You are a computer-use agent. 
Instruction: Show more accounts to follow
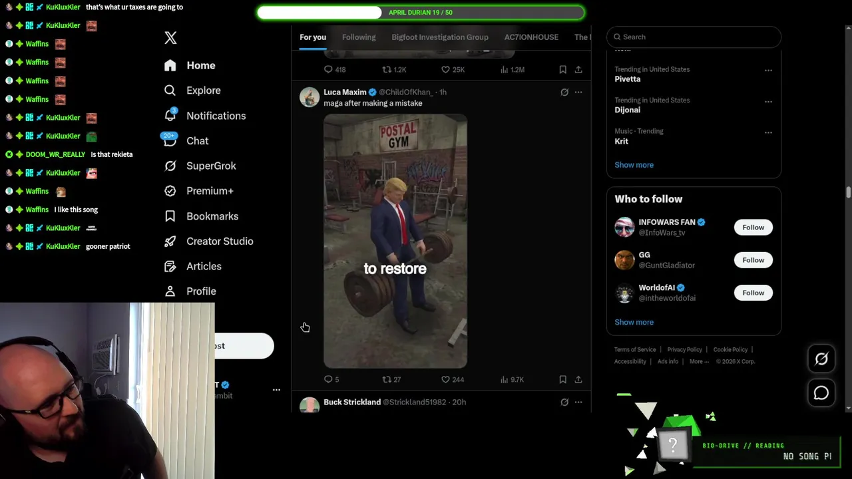click(x=634, y=322)
